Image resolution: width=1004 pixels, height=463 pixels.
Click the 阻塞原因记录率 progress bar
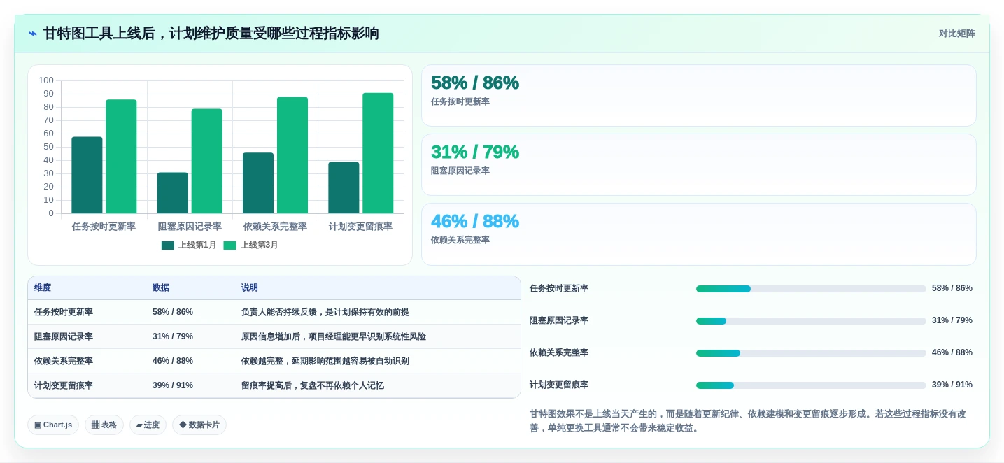click(x=811, y=321)
